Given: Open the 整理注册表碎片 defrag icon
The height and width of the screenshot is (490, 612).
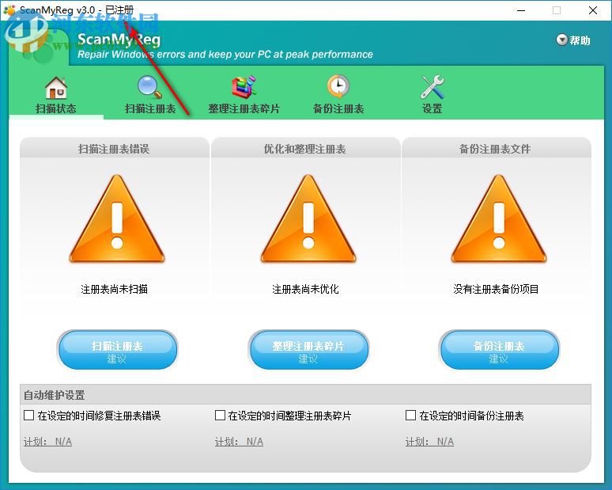Looking at the screenshot, I should point(244,87).
